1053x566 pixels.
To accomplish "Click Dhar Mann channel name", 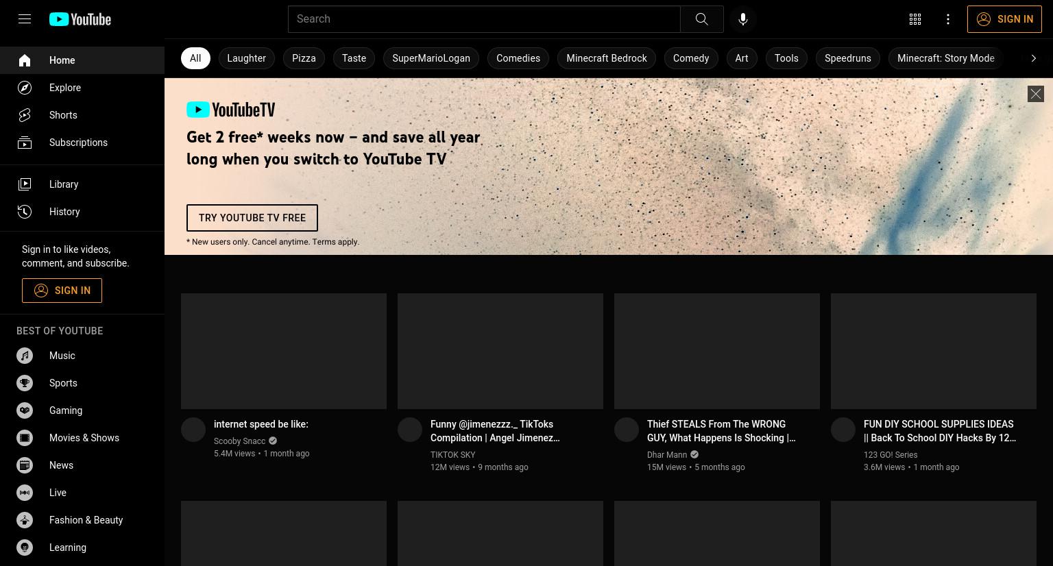I will coord(667,455).
